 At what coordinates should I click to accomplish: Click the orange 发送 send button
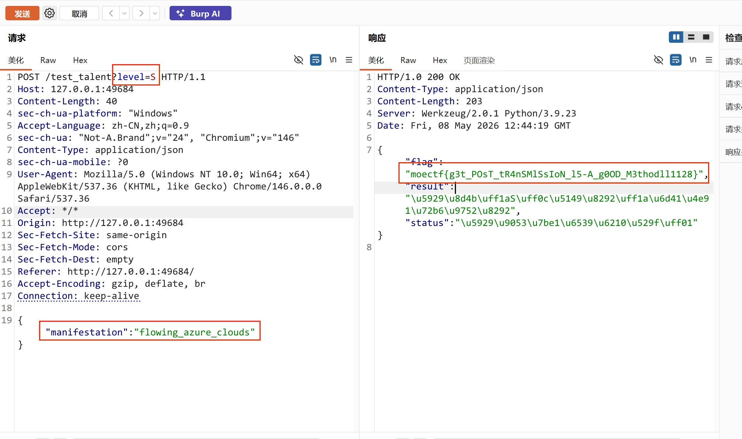22,14
